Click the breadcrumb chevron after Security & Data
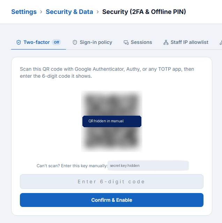The image size is (222, 223). coord(98,12)
